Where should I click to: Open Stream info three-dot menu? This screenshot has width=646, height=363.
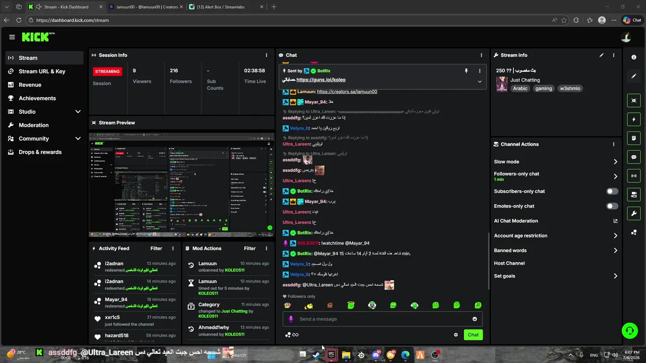coord(614,55)
